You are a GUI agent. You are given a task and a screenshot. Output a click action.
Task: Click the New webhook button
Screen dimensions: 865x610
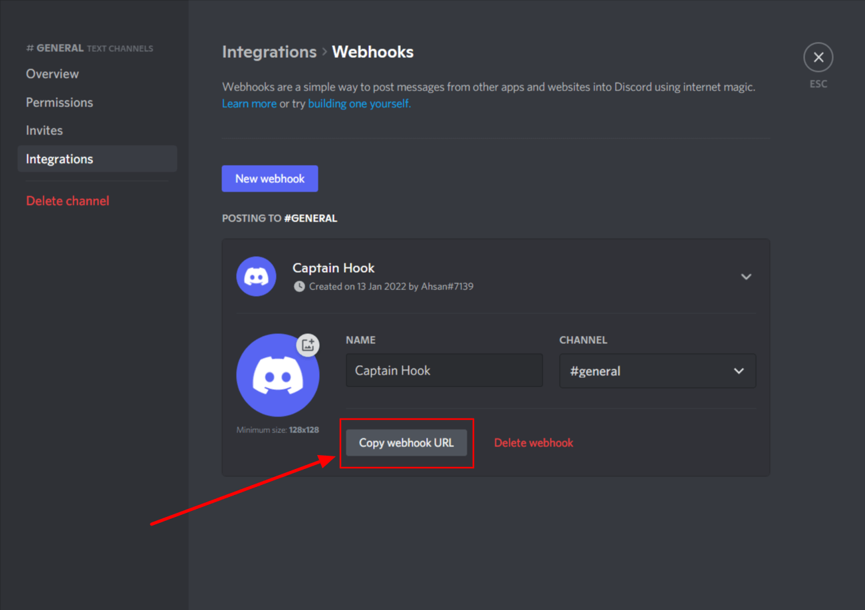tap(269, 178)
